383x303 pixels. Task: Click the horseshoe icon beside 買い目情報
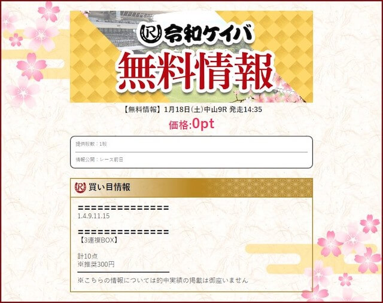[x=80, y=188]
